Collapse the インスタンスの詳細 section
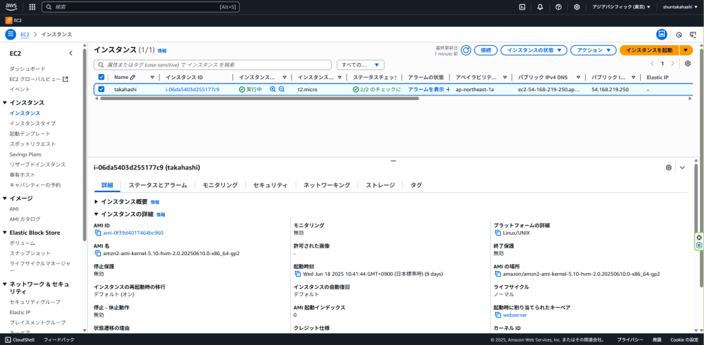 (96, 215)
